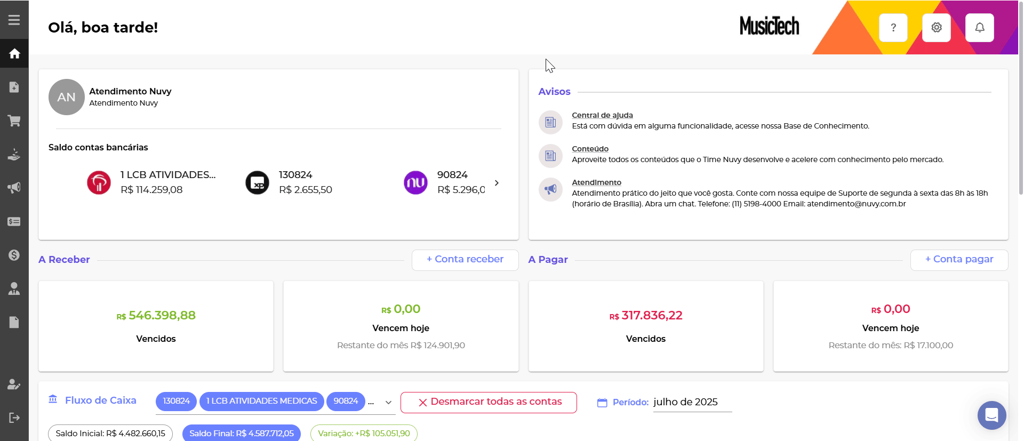Open the shopping cart sidebar section

(x=14, y=121)
